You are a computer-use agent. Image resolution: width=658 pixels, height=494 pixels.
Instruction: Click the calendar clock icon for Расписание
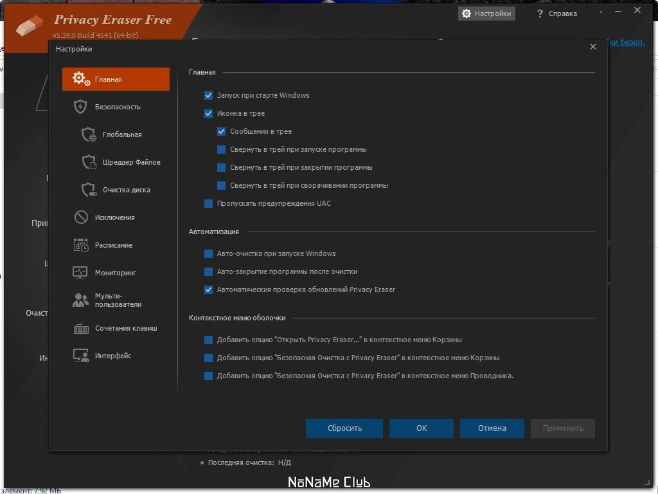coord(81,245)
